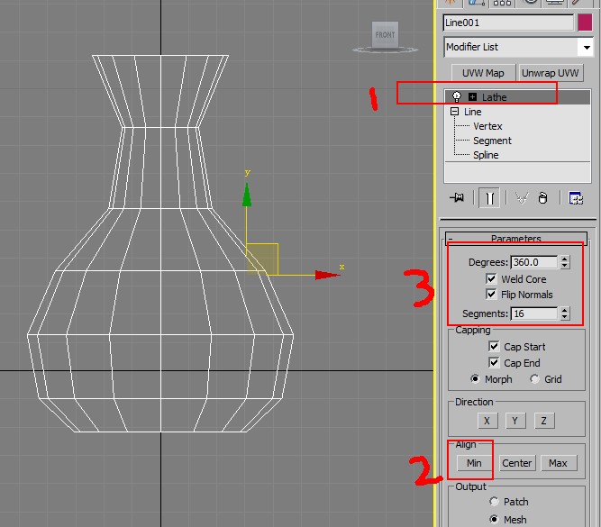Remove modifier with the trash can icon
The height and width of the screenshot is (527, 601).
coord(542,198)
